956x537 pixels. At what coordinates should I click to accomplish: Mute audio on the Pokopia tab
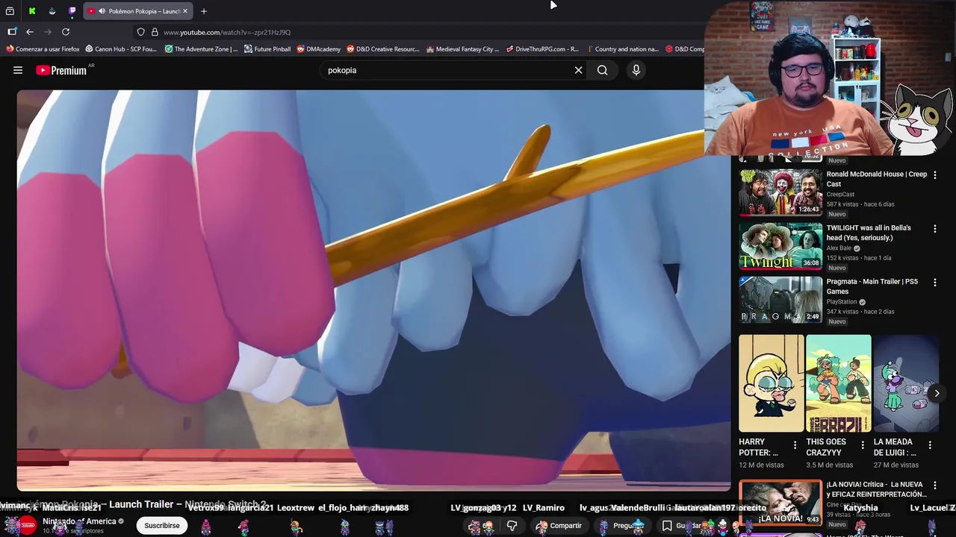click(x=102, y=11)
